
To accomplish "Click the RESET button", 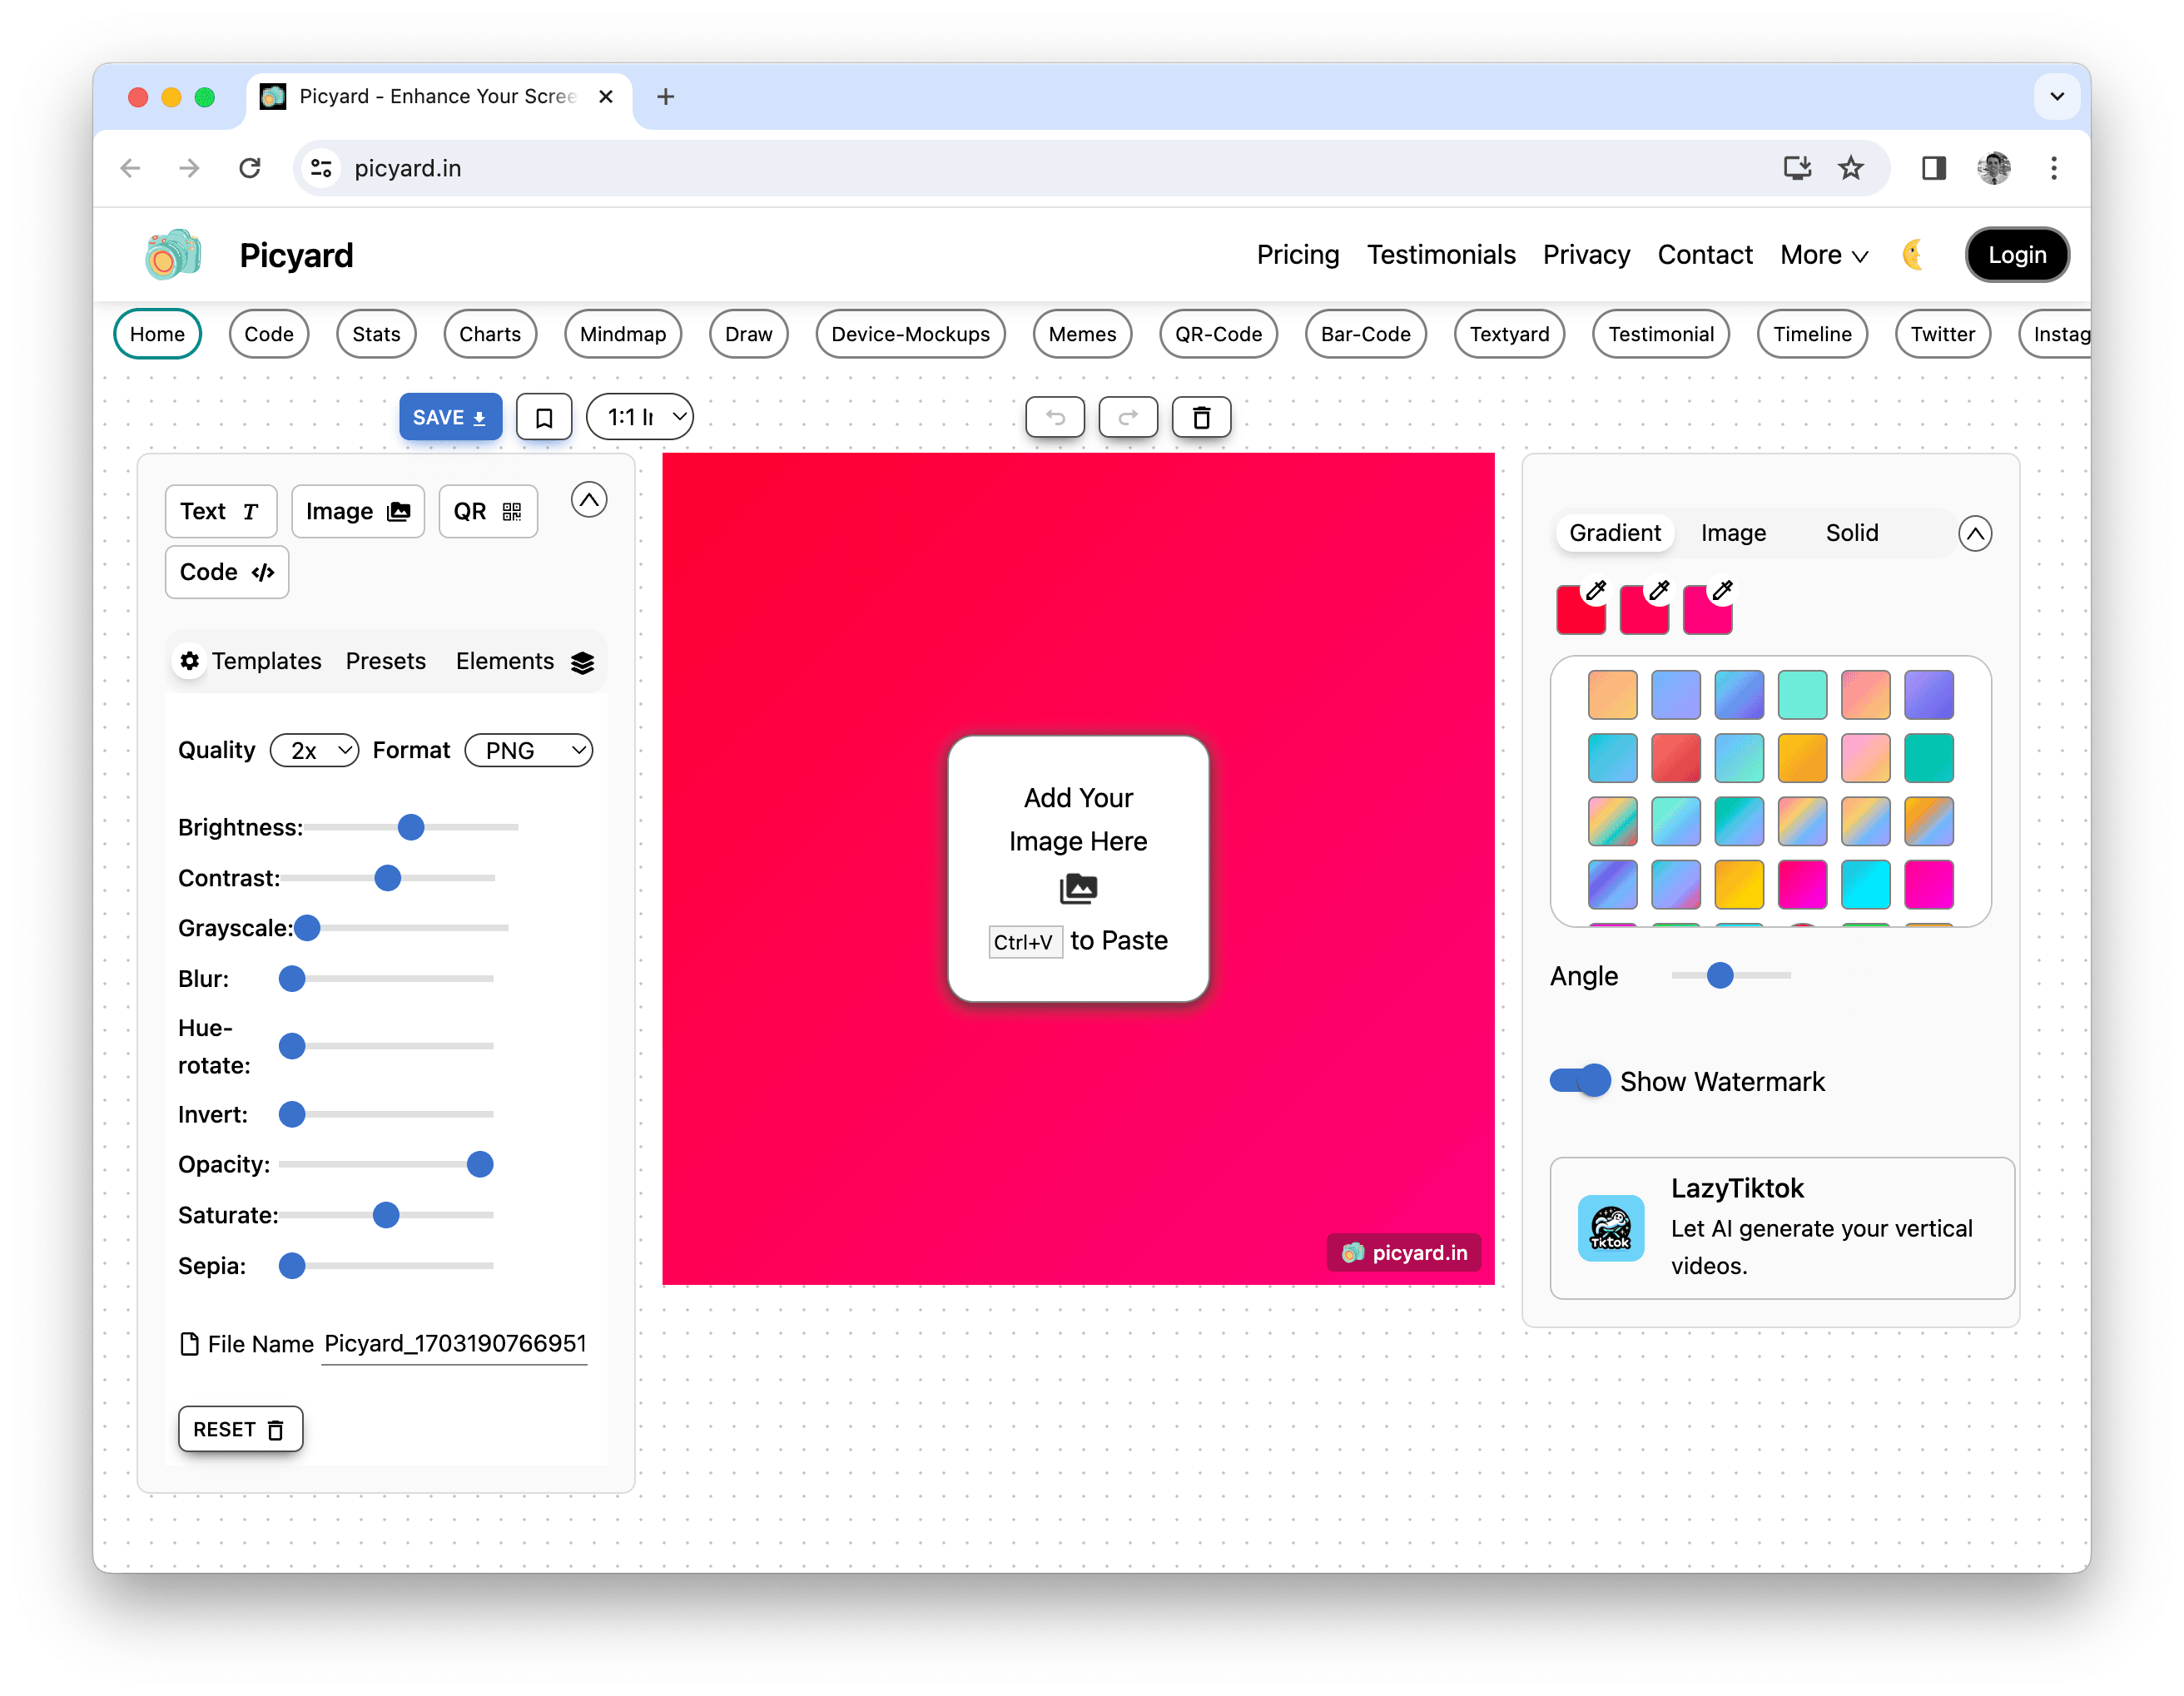I will 240,1429.
